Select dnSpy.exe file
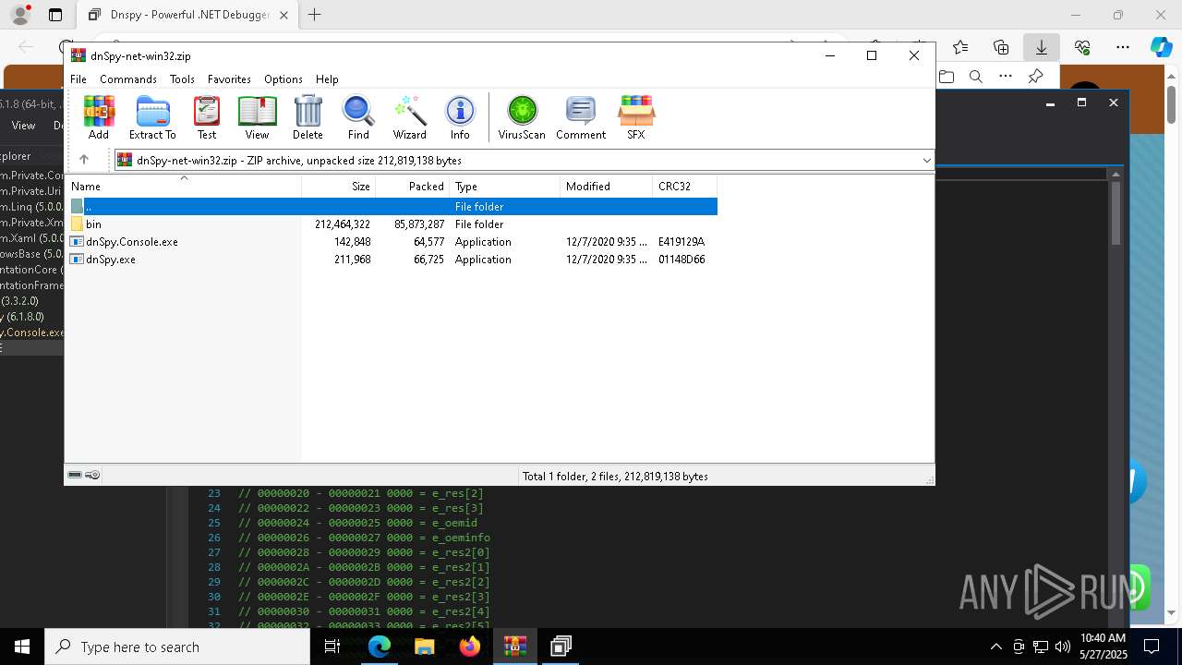 tap(111, 260)
